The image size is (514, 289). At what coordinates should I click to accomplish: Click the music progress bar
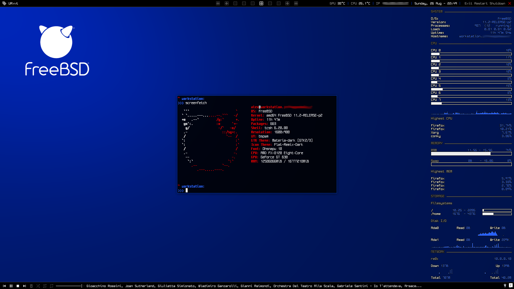point(69,286)
